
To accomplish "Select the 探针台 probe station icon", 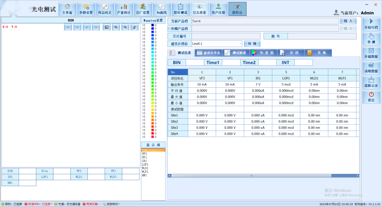I will click(x=237, y=9).
